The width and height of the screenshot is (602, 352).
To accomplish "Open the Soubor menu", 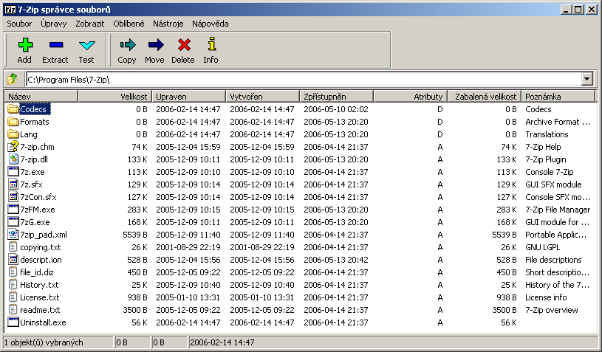I will (x=19, y=24).
